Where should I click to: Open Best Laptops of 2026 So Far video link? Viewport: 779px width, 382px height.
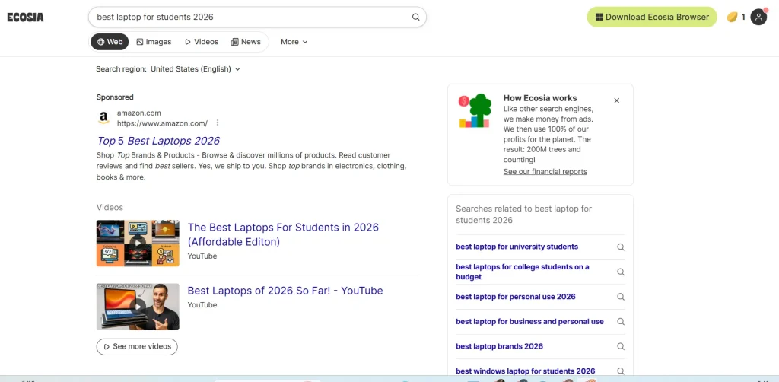[285, 291]
